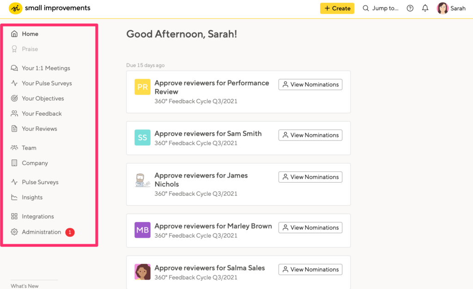The width and height of the screenshot is (473, 289).
Task: Click the Pulse Surveys pulse icon in the lower sidebar
Action: (14, 182)
